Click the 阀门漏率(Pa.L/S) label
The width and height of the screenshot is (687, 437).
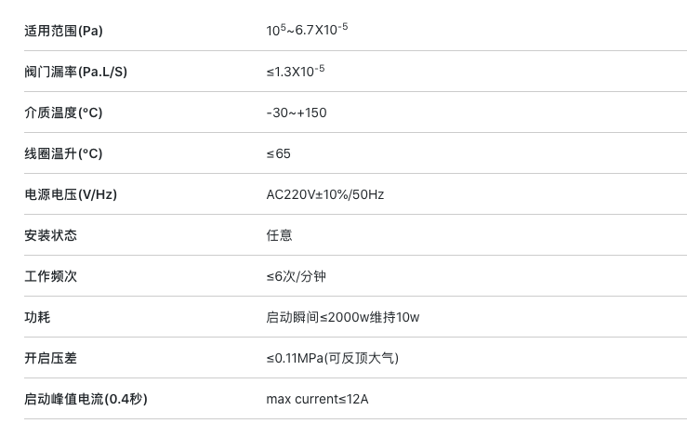point(76,72)
